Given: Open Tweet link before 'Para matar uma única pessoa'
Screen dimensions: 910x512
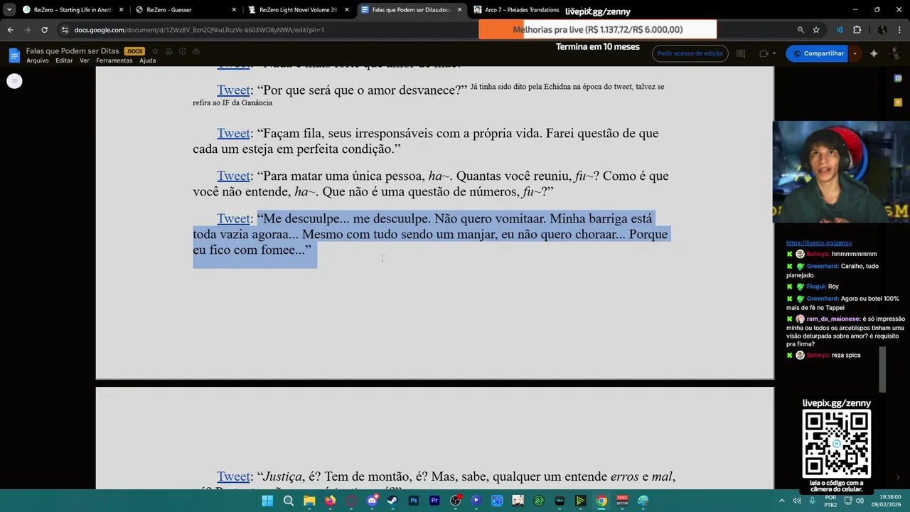Looking at the screenshot, I should [x=233, y=176].
